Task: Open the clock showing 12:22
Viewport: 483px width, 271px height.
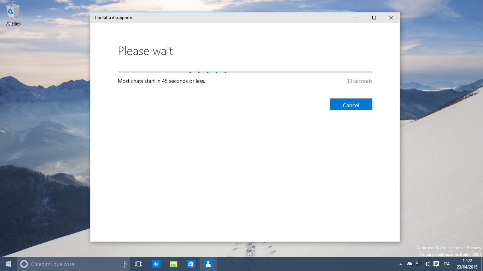Action: 467,264
